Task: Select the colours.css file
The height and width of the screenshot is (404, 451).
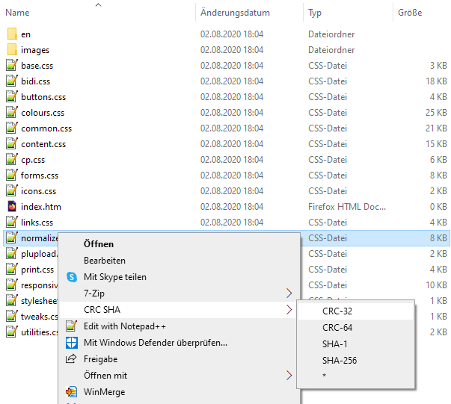Action: [x=43, y=113]
